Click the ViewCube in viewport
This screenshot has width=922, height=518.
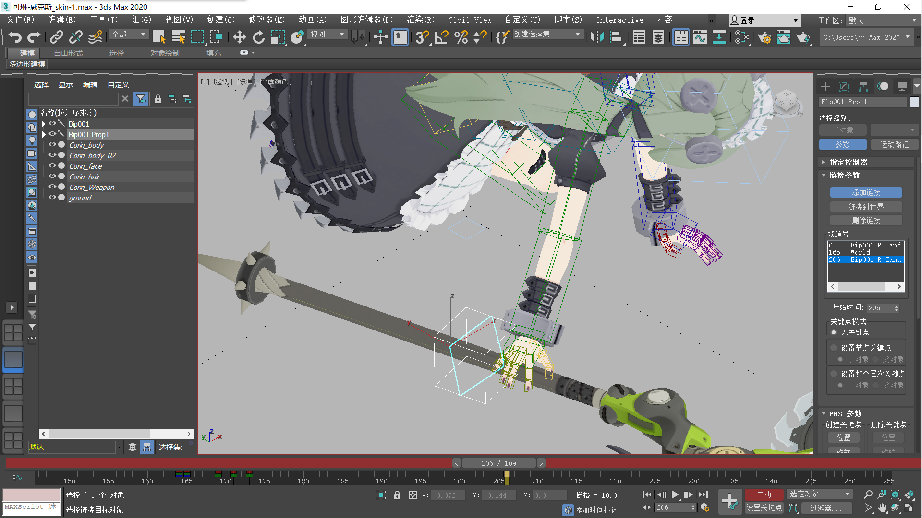787,101
